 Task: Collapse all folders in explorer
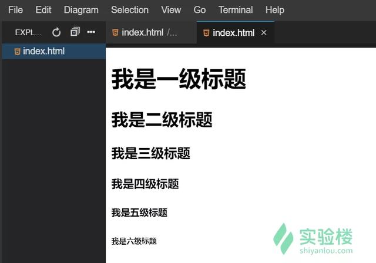click(75, 32)
